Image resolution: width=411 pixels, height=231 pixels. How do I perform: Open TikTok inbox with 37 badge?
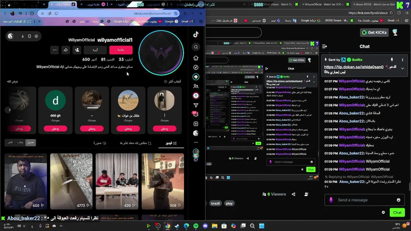pyautogui.click(x=196, y=114)
